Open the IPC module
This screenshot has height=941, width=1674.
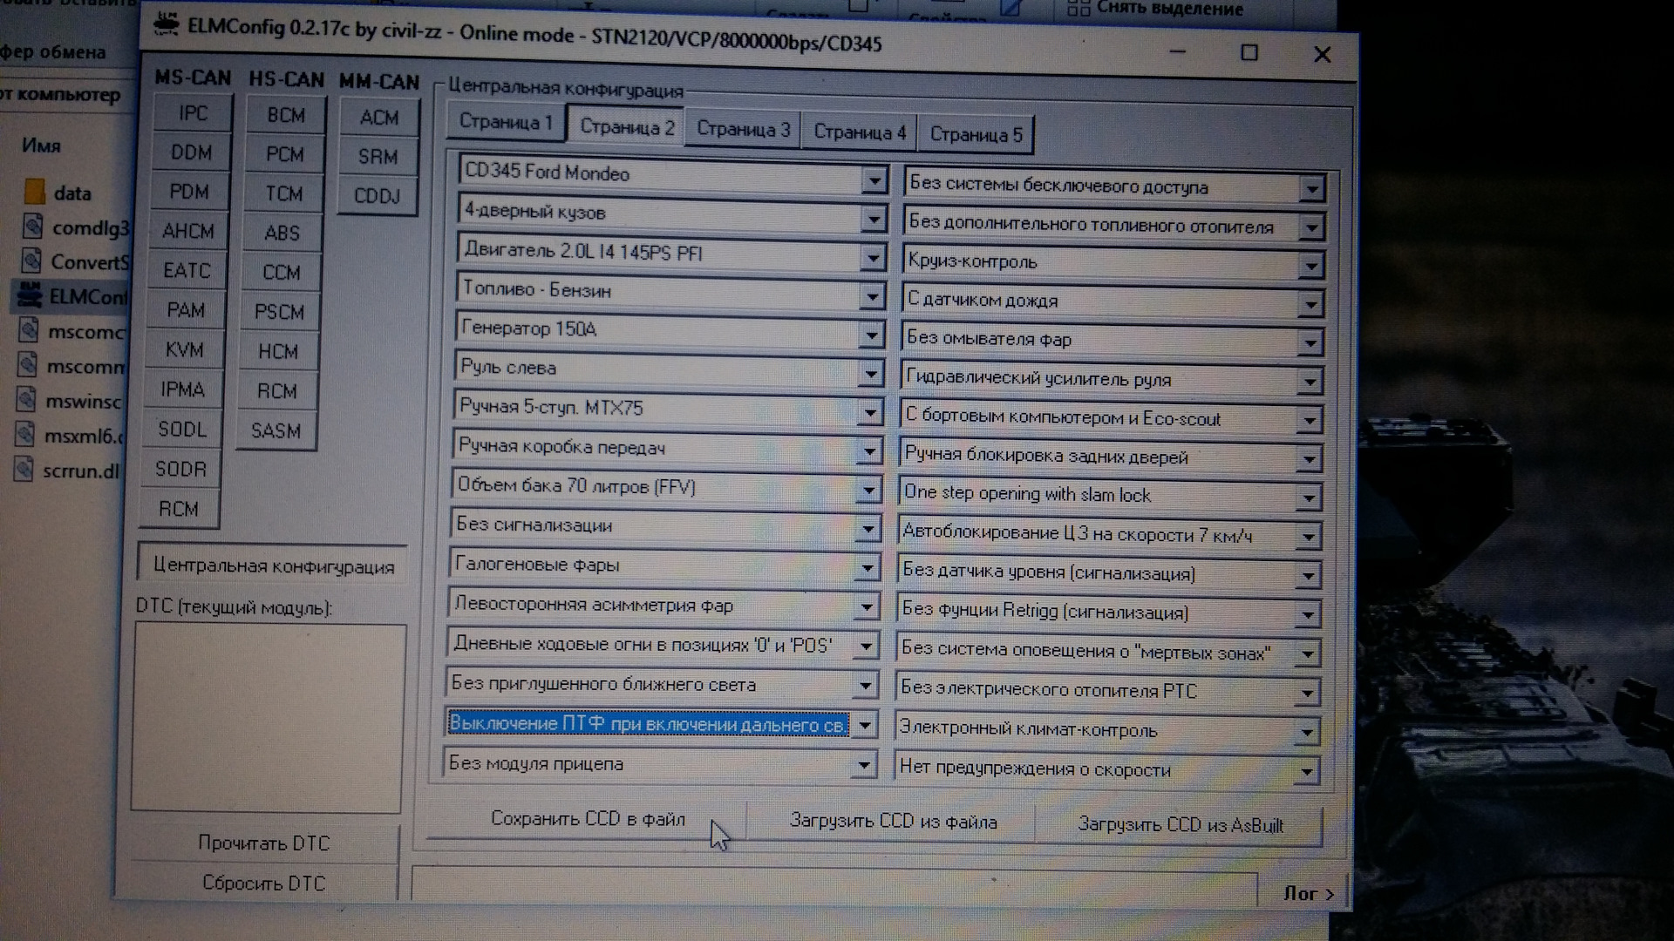tap(193, 113)
